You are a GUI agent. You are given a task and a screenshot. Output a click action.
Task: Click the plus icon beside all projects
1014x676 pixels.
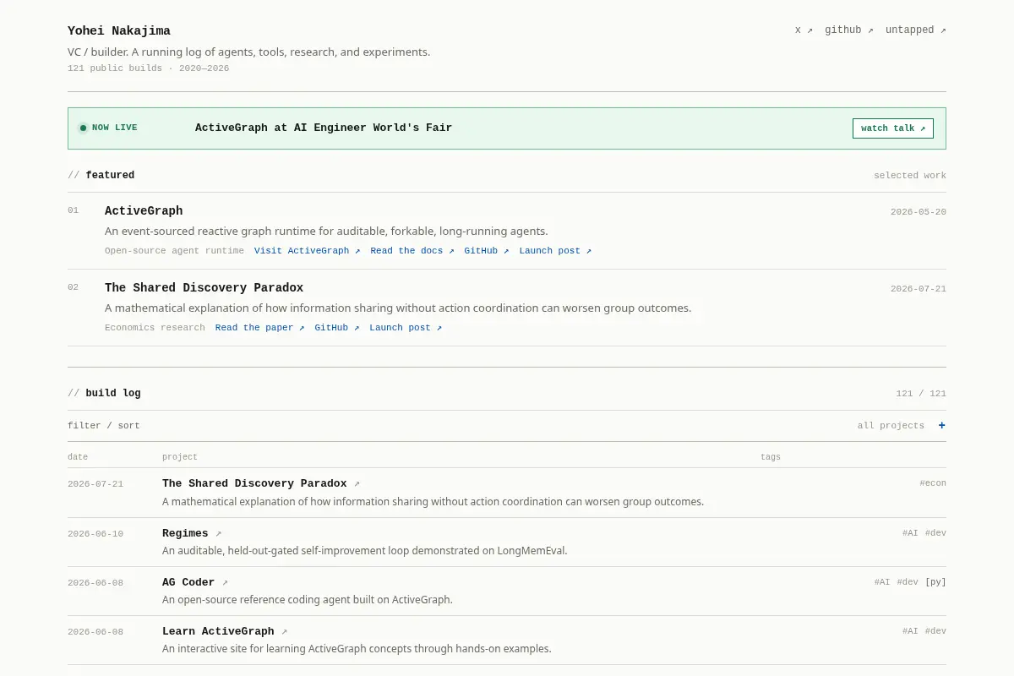tap(941, 426)
